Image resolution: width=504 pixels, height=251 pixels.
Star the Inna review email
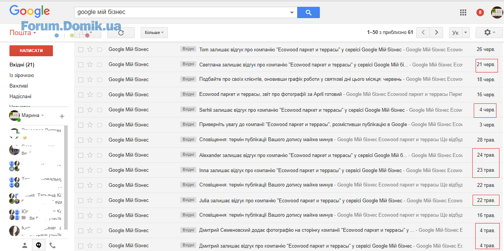90,170
